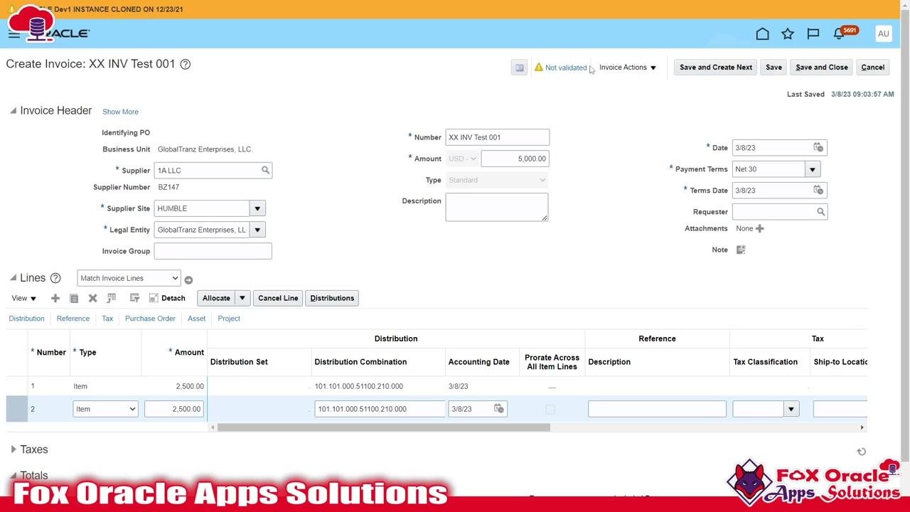Switch to the Project lines tab

(229, 319)
